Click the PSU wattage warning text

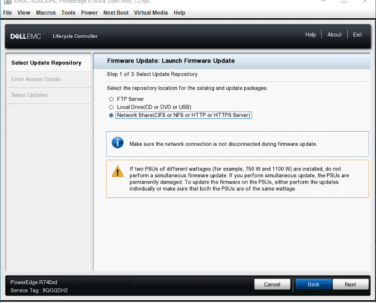pyautogui.click(x=239, y=179)
